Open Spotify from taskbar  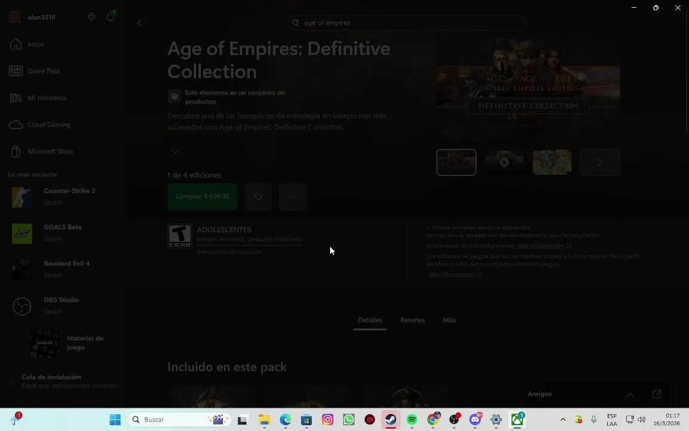(411, 420)
